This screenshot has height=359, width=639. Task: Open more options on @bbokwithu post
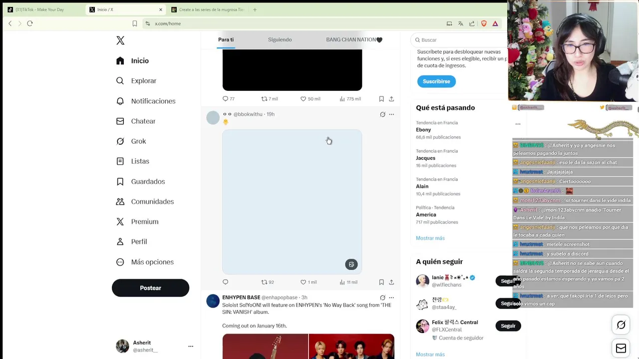click(391, 114)
